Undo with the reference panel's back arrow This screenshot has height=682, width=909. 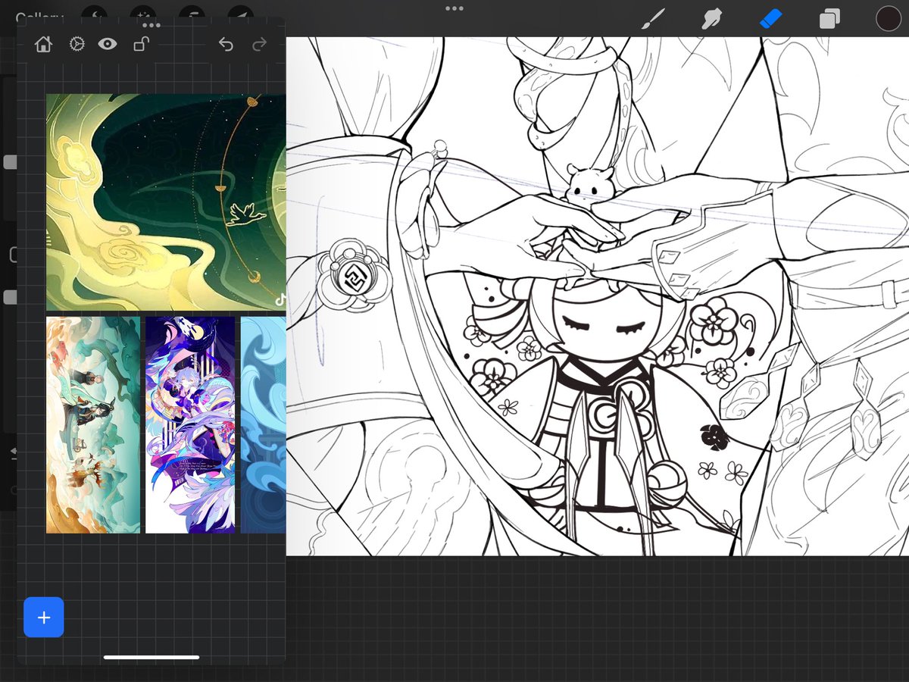click(x=226, y=45)
